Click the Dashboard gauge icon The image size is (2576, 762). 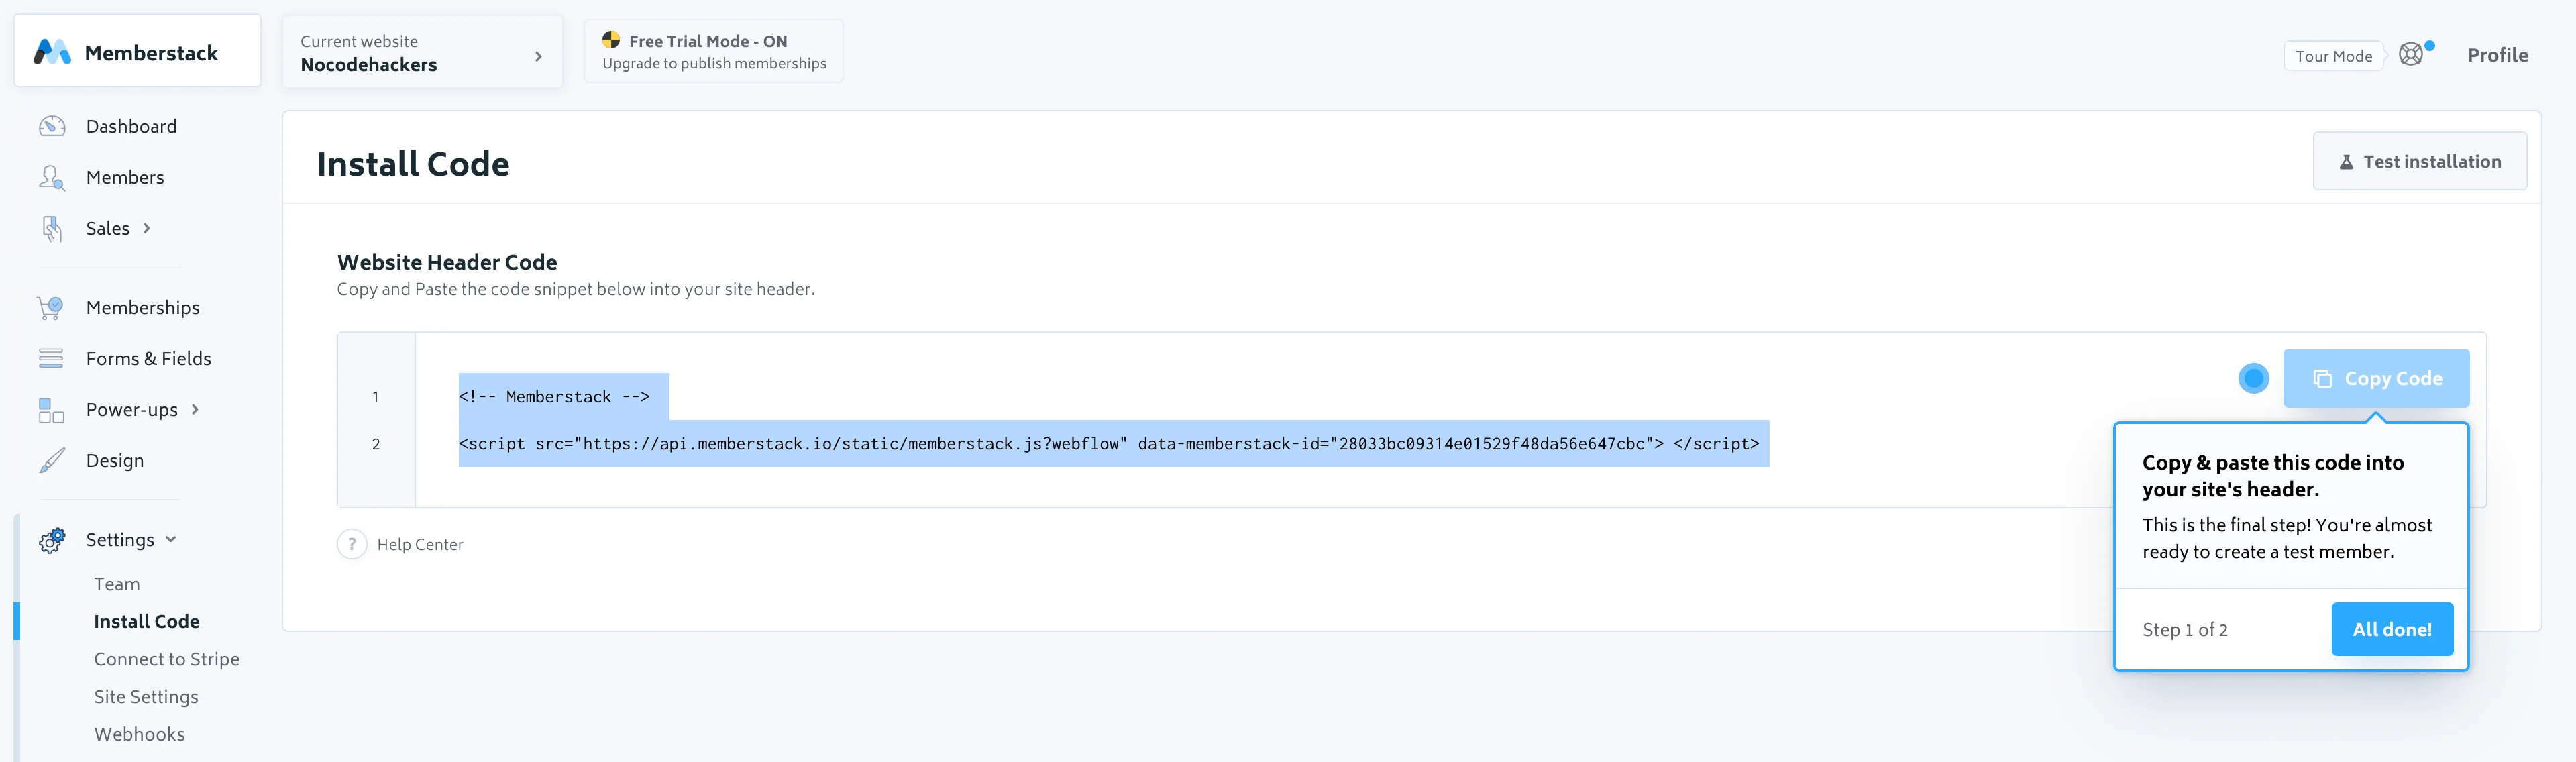[x=52, y=126]
